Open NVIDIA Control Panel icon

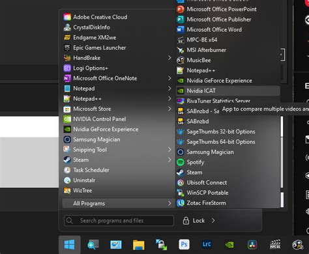coord(67,119)
